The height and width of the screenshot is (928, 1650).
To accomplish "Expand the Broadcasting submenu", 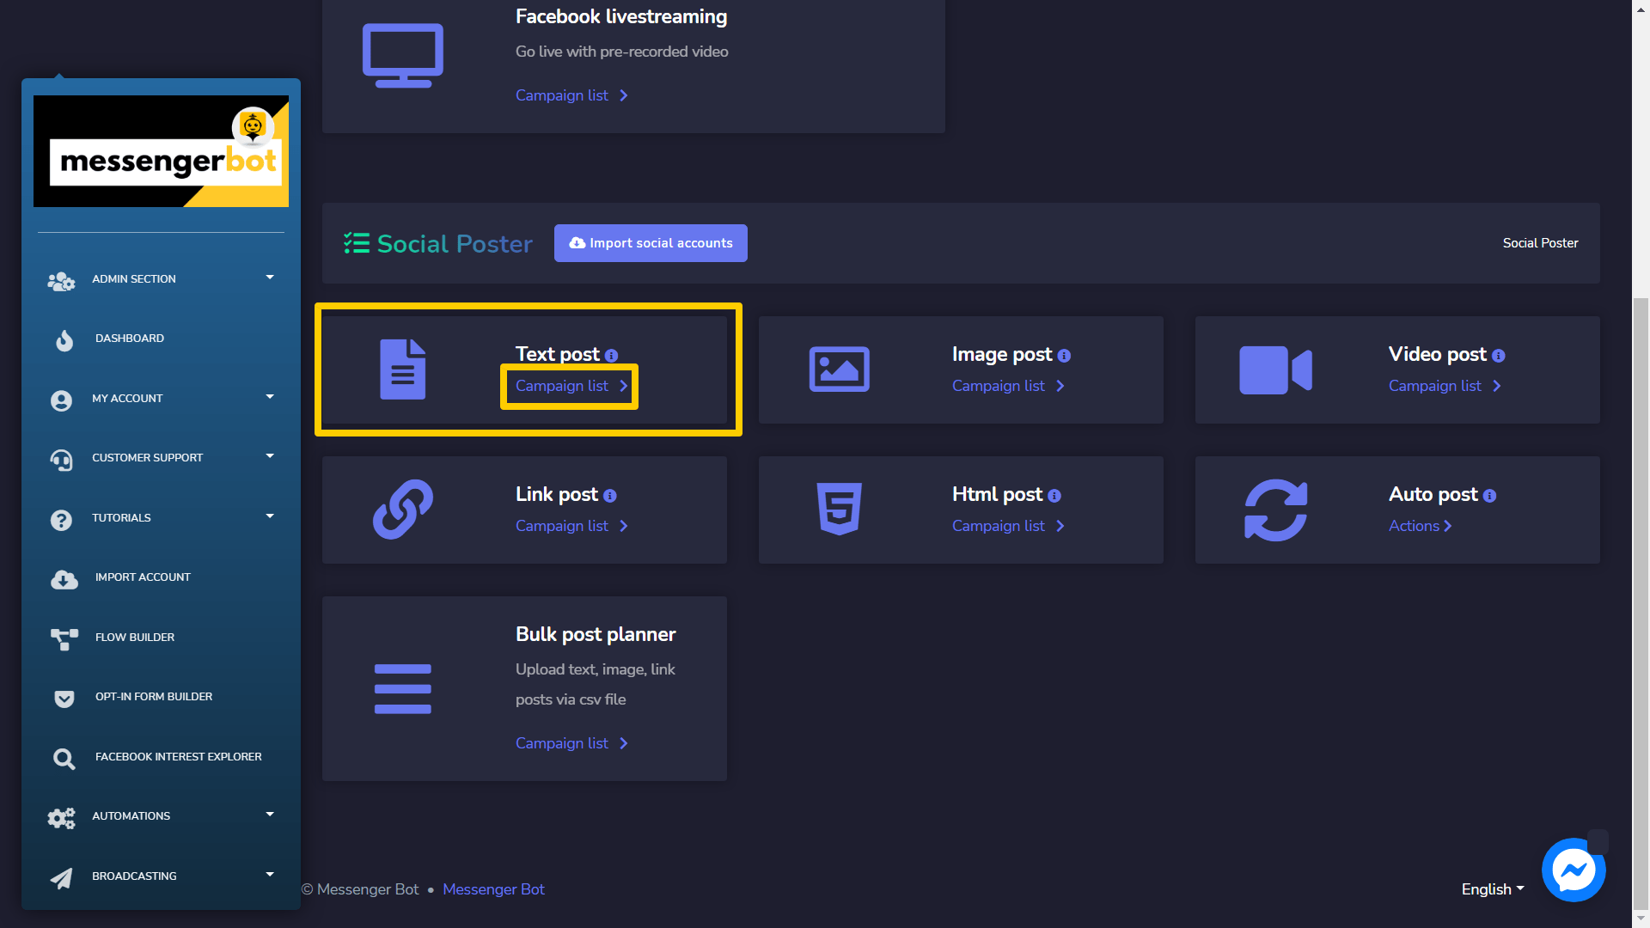I will (161, 876).
